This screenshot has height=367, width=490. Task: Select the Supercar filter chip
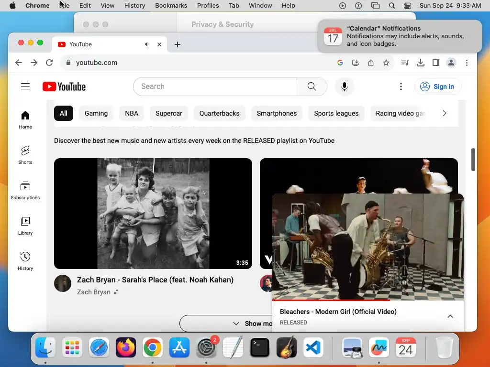tap(169, 113)
